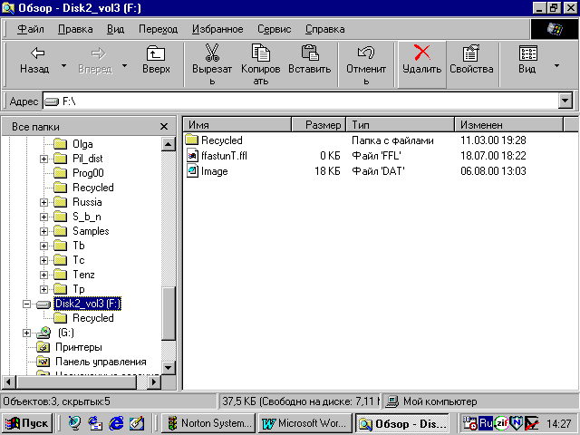Cut selection with the Вырезать scissors icon
Viewport: 580px width, 435px height.
pyautogui.click(x=212, y=53)
